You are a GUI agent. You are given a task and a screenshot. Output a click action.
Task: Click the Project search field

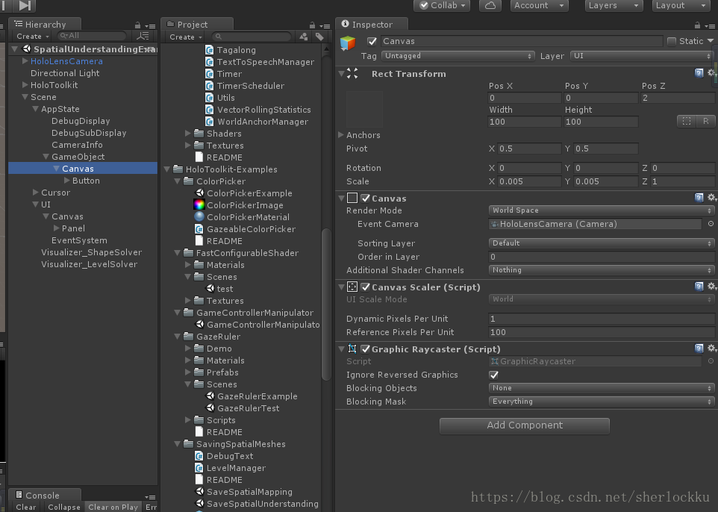click(x=252, y=37)
